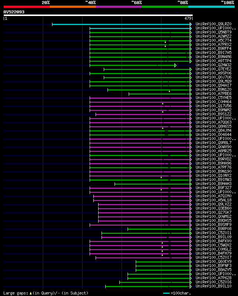
Task: Click the green Q7EYE2 alignment bar
Action: (147, 70)
